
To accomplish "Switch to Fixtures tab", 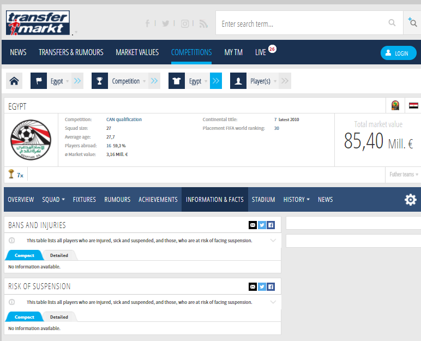I will pos(85,199).
